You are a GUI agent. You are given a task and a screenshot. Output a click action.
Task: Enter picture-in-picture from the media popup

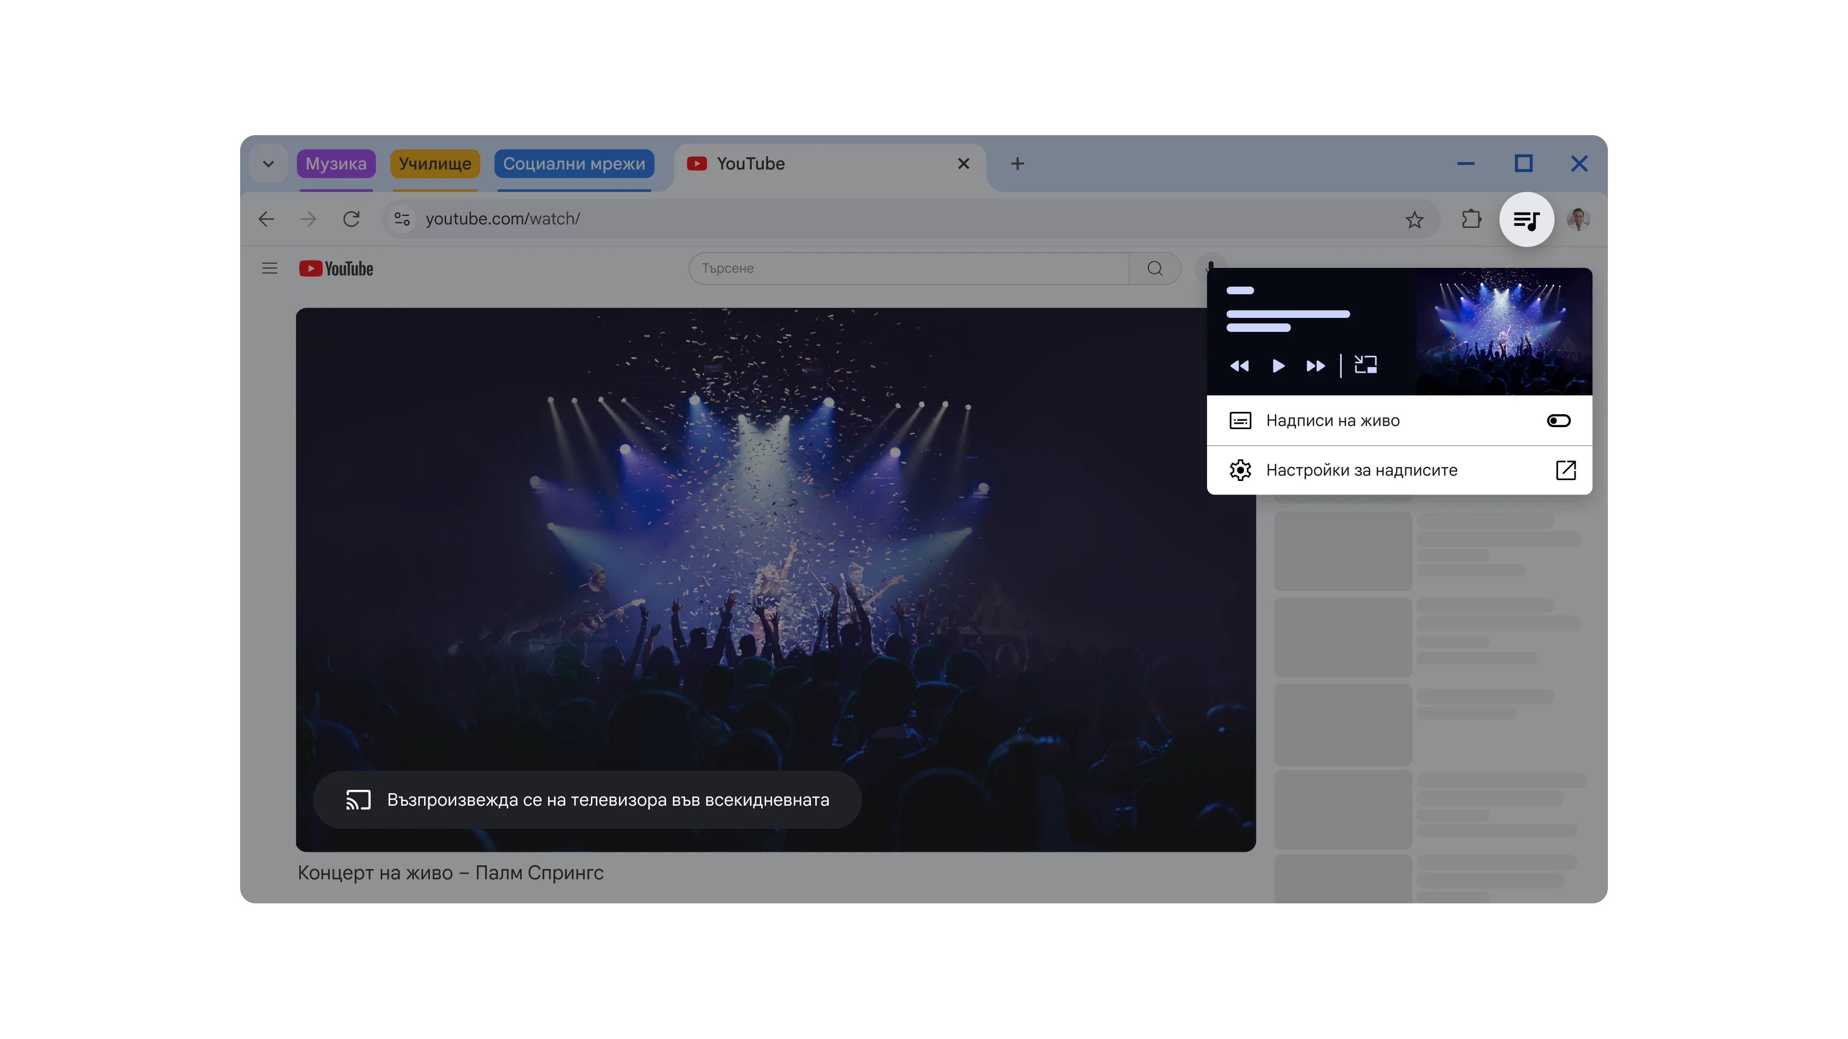[x=1365, y=366]
